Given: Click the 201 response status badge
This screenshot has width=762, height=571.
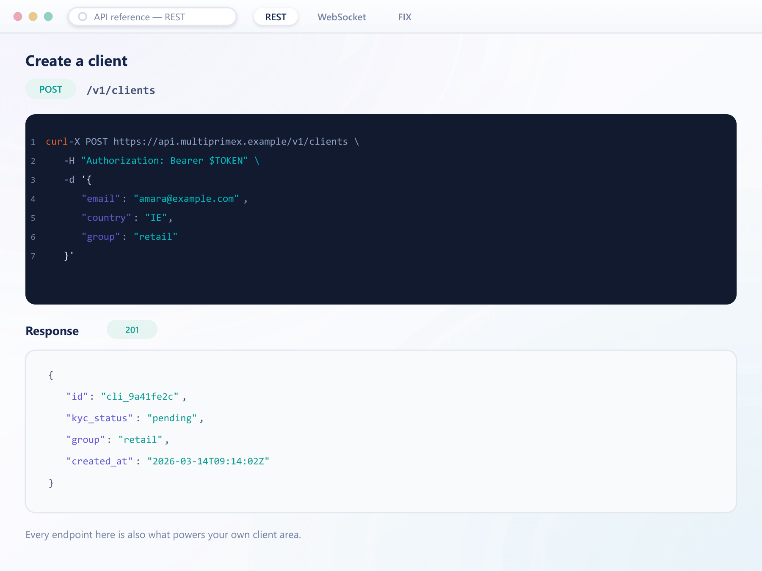Looking at the screenshot, I should [x=132, y=330].
